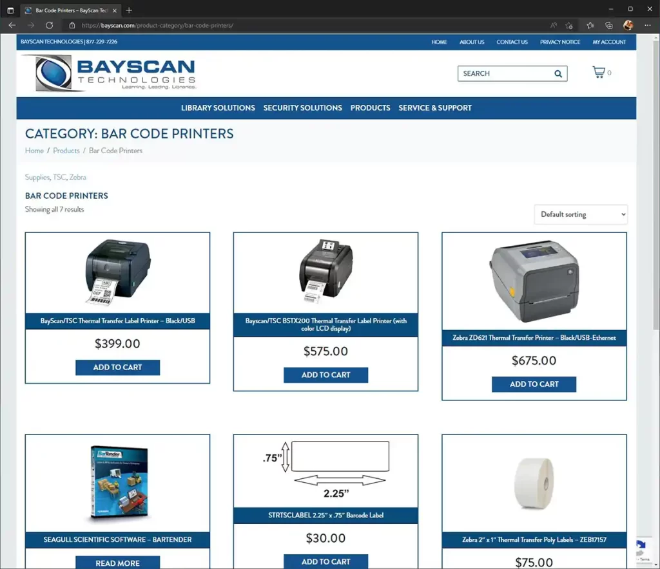Add the Zebra ZD621 printer to cart

[x=534, y=384]
